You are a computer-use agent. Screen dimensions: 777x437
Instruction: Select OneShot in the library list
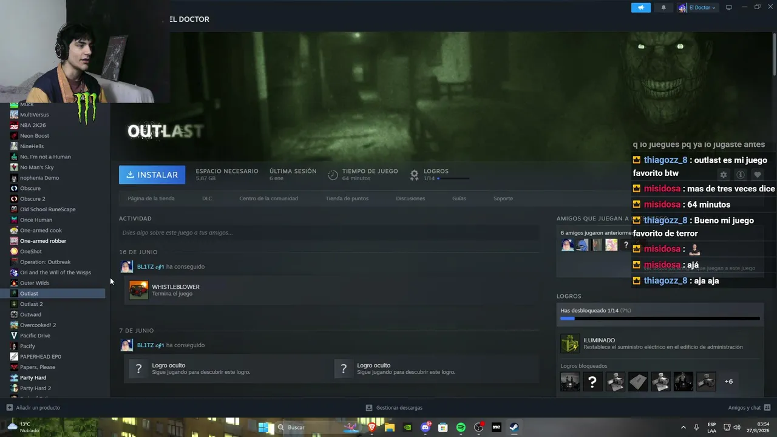click(x=31, y=251)
